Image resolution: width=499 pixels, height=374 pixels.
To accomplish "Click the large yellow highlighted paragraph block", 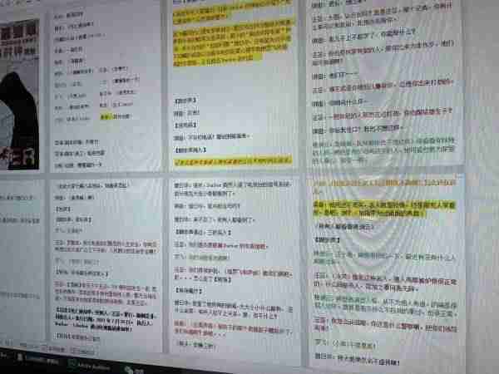I will click(233, 43).
